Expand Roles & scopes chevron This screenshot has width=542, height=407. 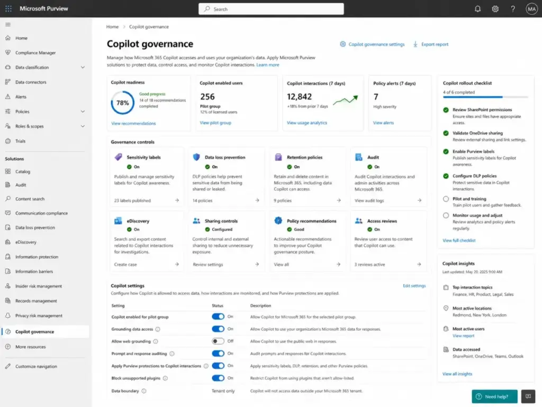83,126
